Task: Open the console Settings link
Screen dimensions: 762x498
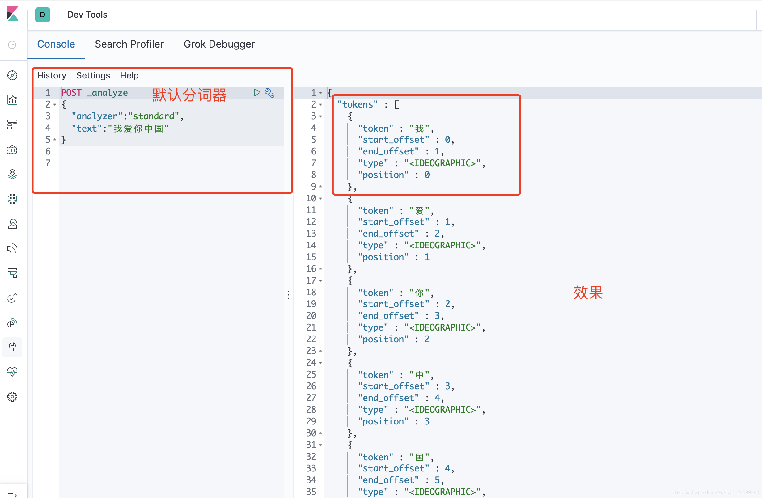Action: click(93, 75)
